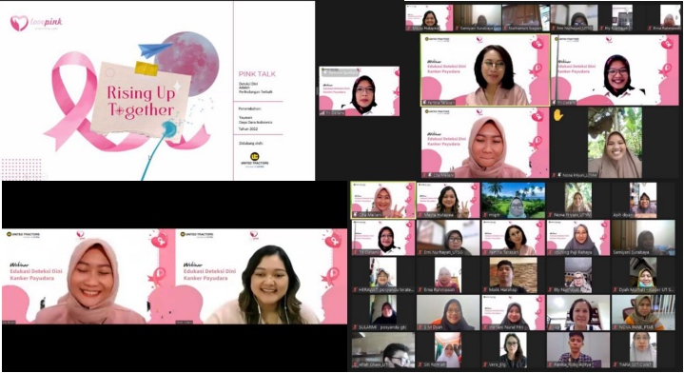This screenshot has width=684, height=373.
Task: Click United Tractors logo under slide's sponsor line
Action: [255, 159]
